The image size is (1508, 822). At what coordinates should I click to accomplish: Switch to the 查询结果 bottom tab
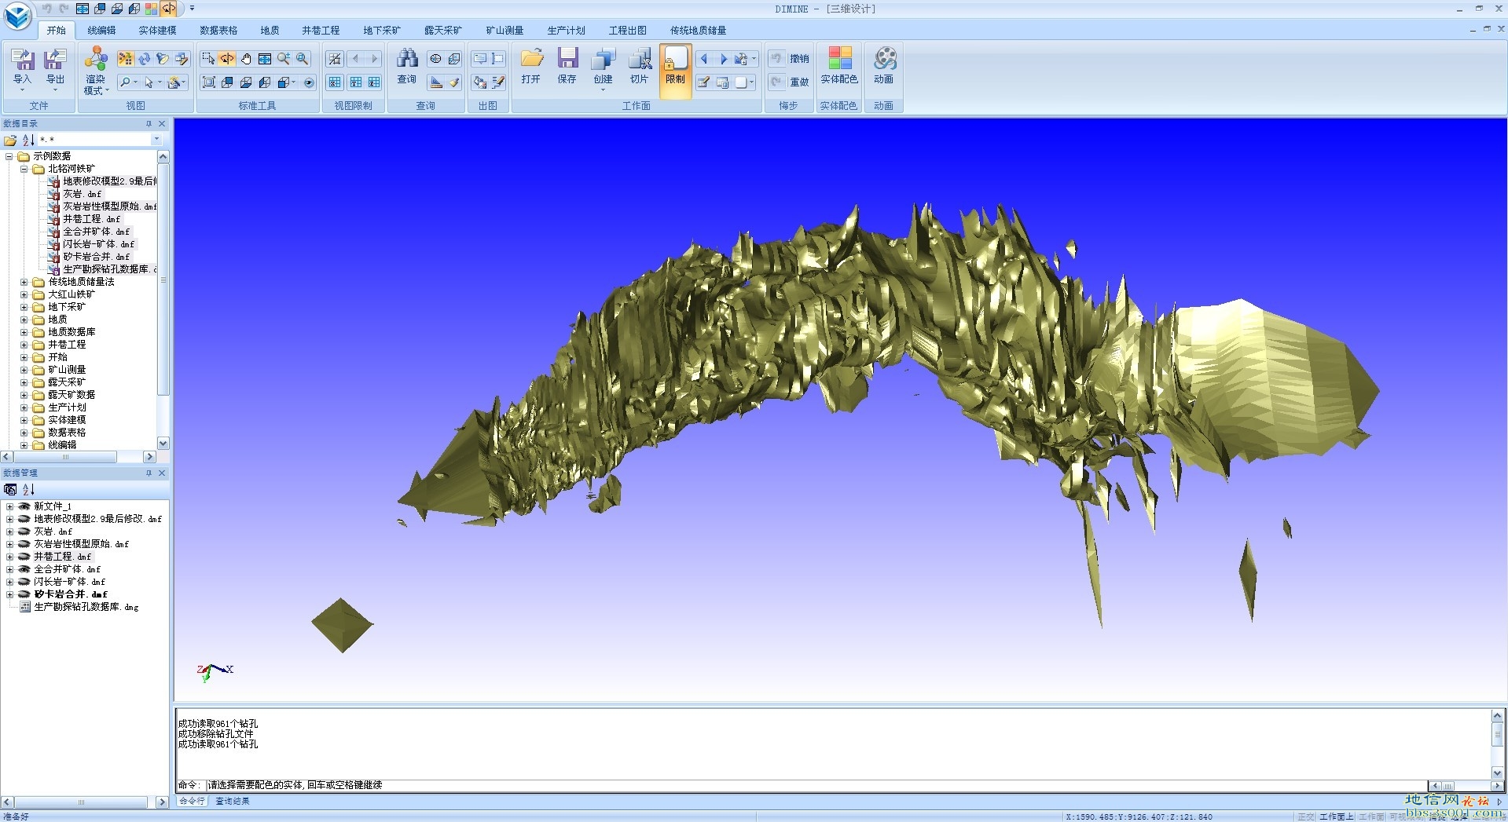(233, 801)
